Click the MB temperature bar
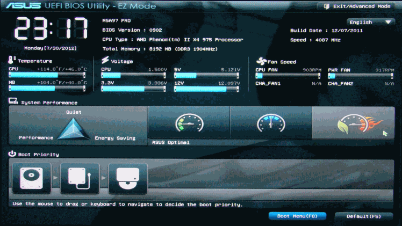The width and height of the screenshot is (402, 226). 47,88
